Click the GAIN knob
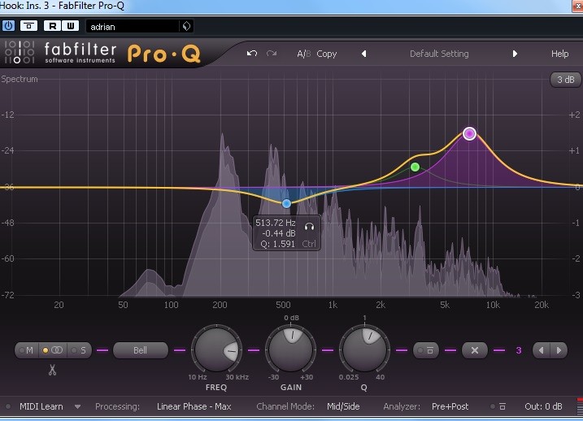583x421 pixels. pos(291,349)
